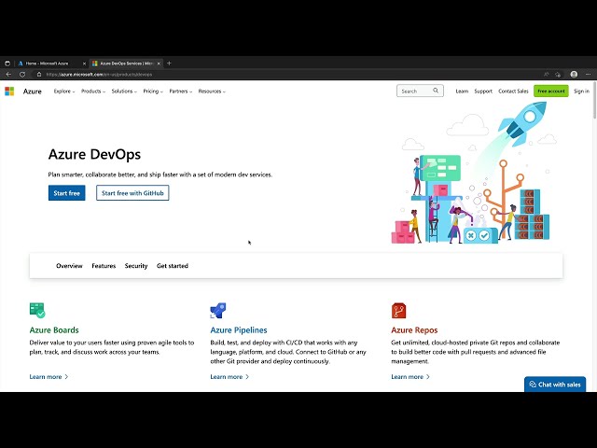This screenshot has width=597, height=448.
Task: Click the Microsoft logo in the header
Action: (9, 91)
